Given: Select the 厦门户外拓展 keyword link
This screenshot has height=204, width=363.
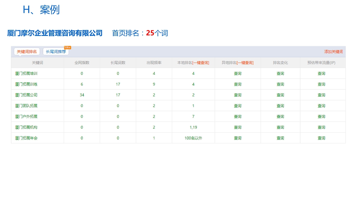Looking at the screenshot, I should [x=26, y=117].
